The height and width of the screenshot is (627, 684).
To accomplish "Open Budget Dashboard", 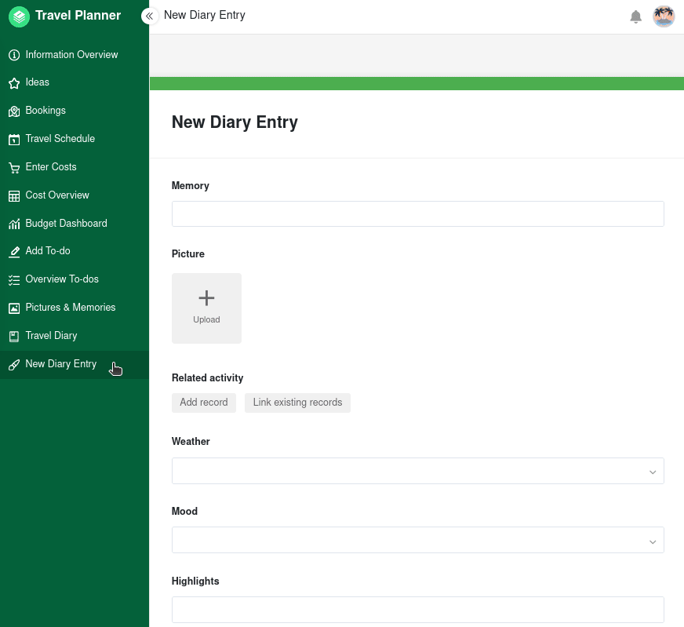I will pyautogui.click(x=75, y=224).
